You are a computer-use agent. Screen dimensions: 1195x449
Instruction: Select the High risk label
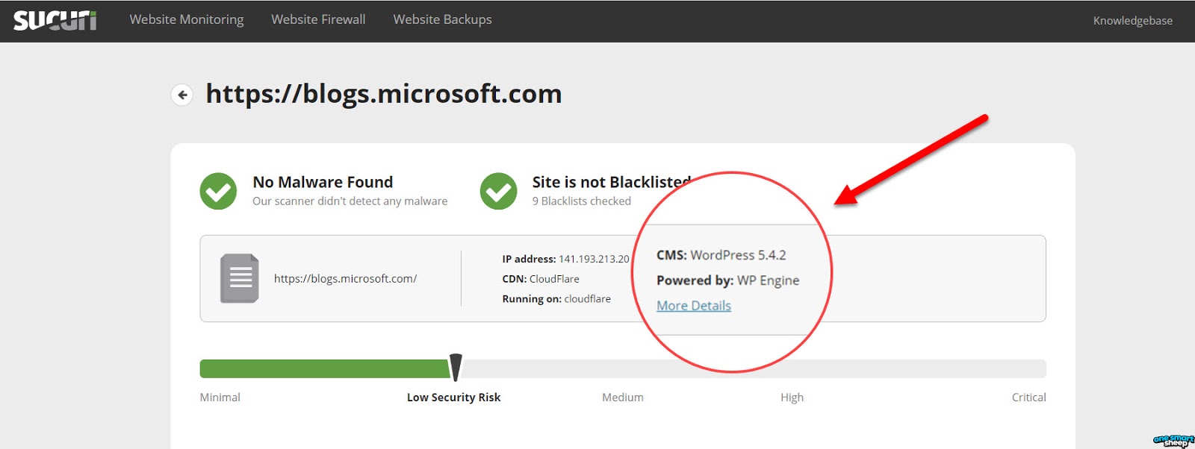792,398
